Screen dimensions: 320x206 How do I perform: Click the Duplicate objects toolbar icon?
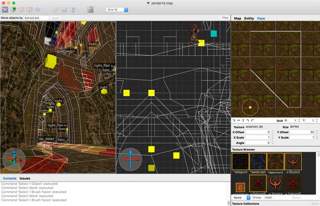(x=55, y=10)
